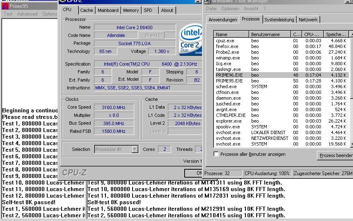This screenshot has width=353, height=221.
Task: Select the taskmgr.exe process row
Action: click(x=281, y=69)
